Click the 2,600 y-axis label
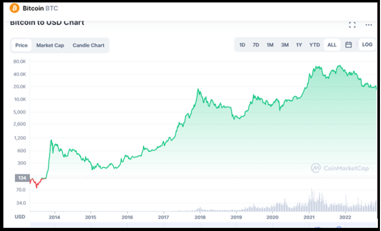The height and width of the screenshot is (231, 381). pos(20,124)
